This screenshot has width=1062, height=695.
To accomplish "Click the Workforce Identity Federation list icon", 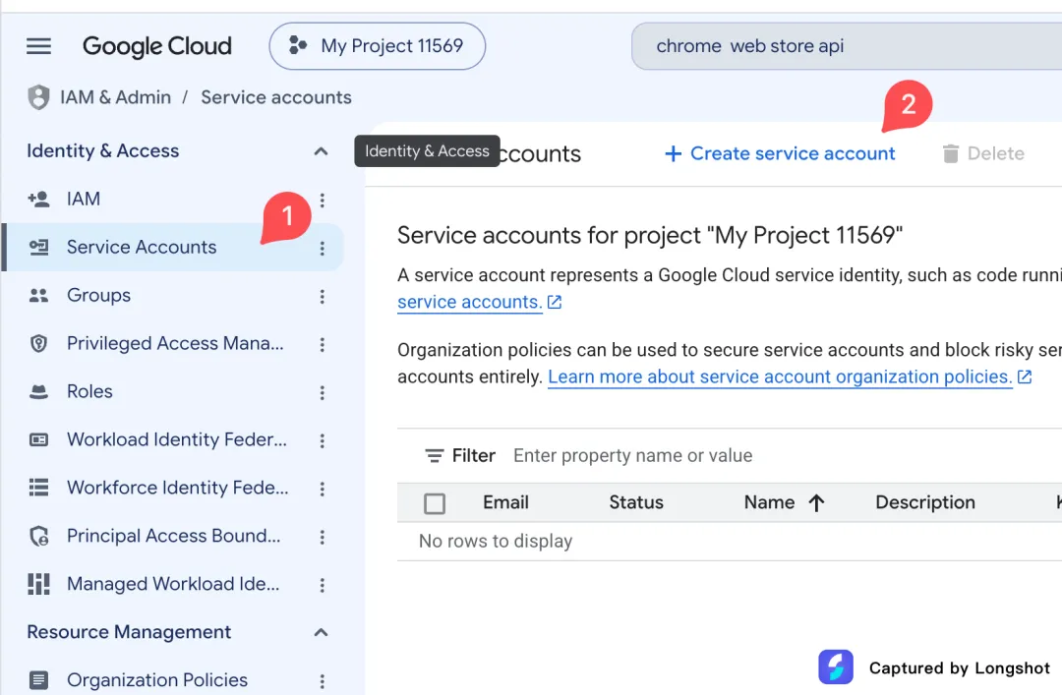I will [x=38, y=488].
